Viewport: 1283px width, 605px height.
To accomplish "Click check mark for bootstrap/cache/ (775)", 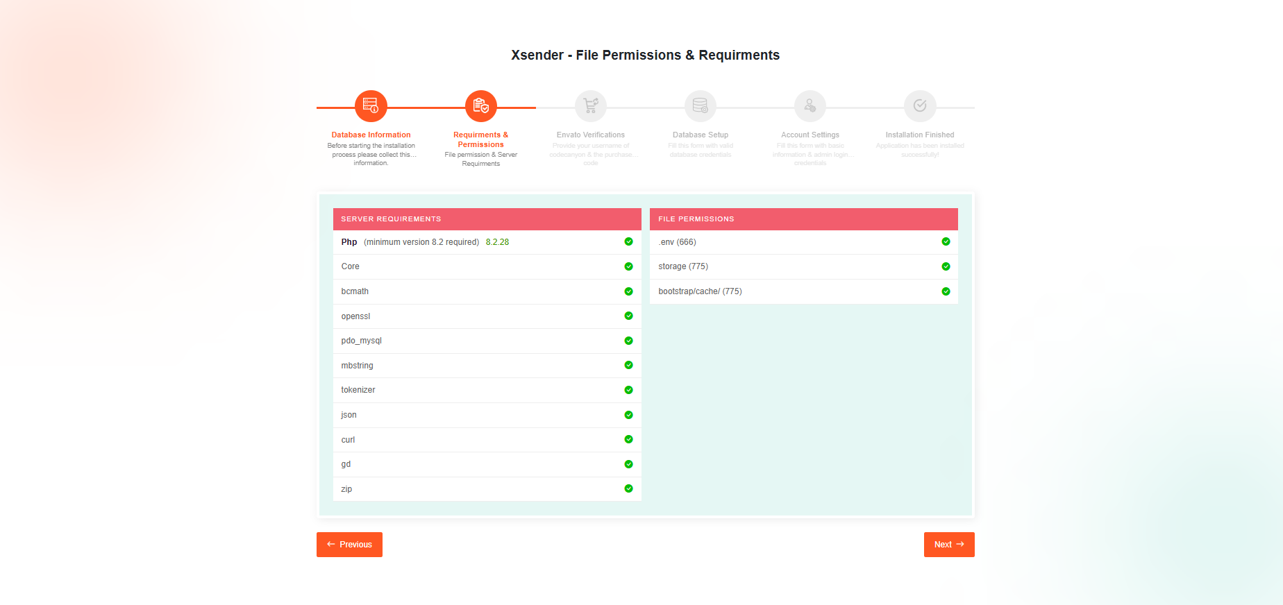I will [x=946, y=291].
